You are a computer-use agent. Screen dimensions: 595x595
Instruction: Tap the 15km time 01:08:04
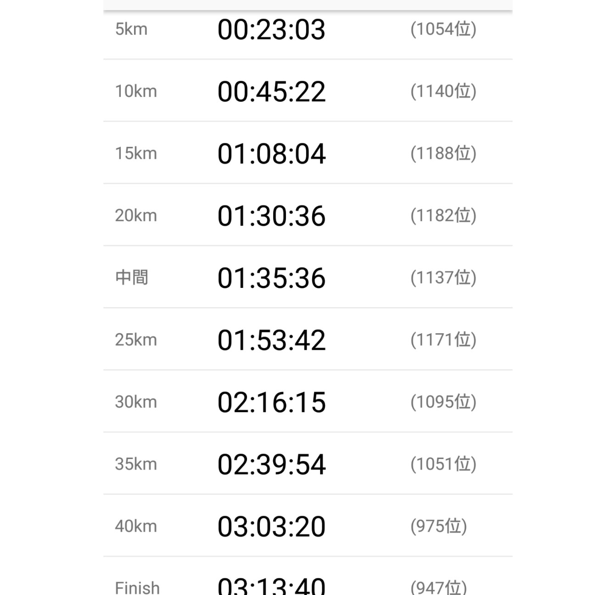pos(271,154)
